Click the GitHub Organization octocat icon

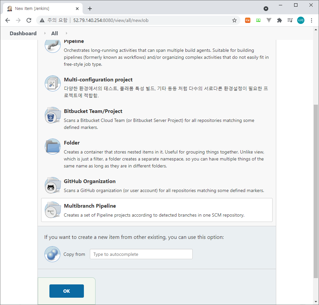(53, 185)
